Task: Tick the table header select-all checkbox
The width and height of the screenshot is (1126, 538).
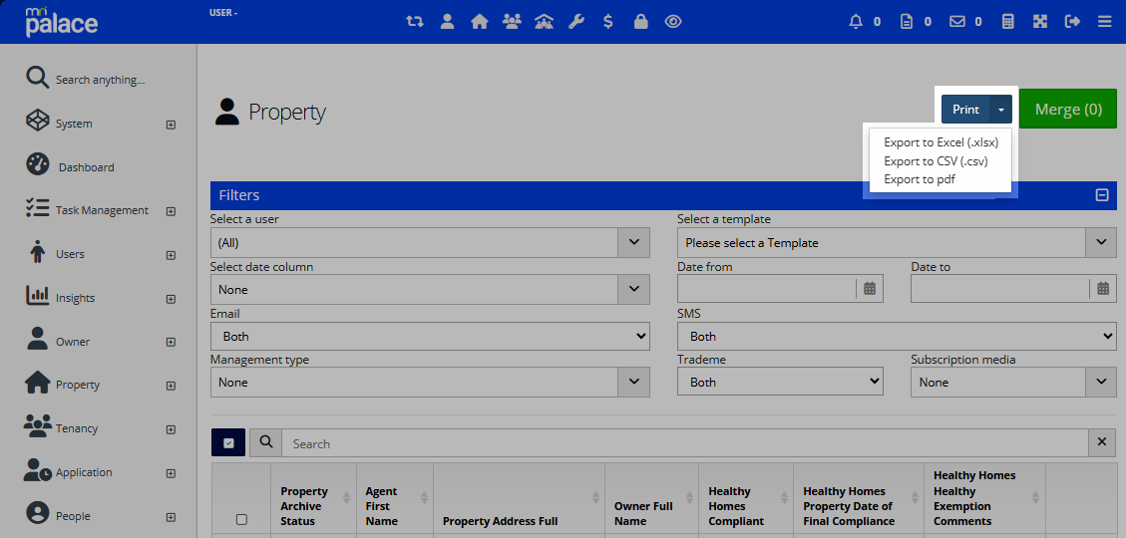Action: pos(241,519)
